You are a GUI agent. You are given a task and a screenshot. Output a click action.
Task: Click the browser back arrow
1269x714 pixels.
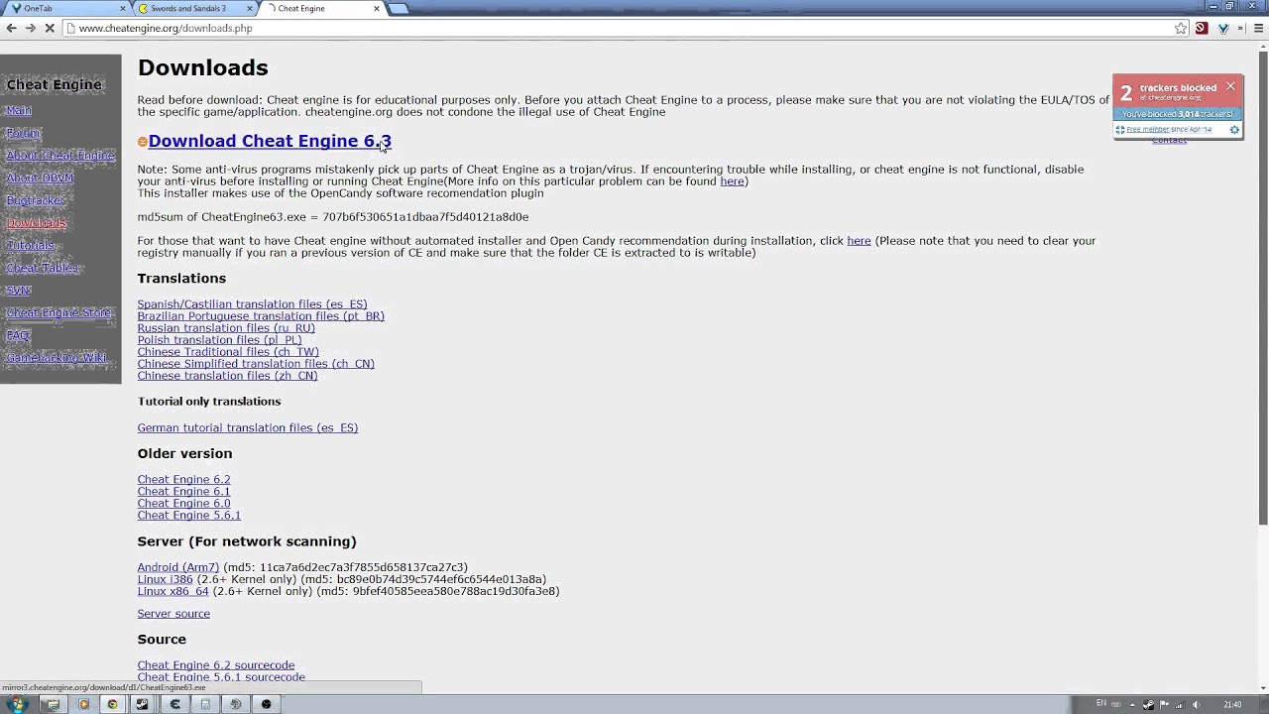tap(11, 29)
